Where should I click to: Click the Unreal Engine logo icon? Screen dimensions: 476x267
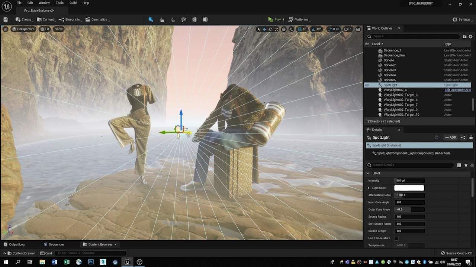[7, 6]
